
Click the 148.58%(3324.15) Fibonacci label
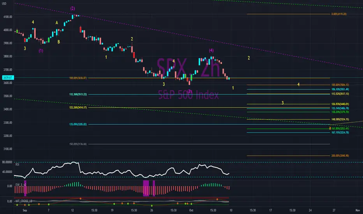[x=340, y=119]
